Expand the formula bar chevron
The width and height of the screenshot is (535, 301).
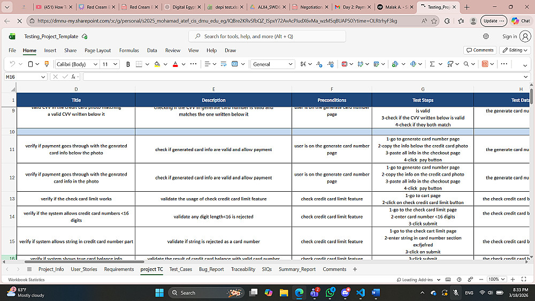coord(526,77)
